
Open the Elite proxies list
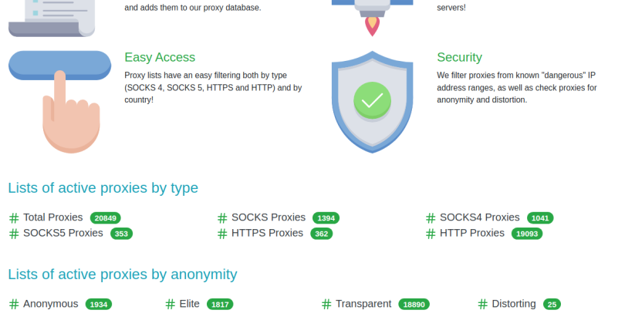coord(189,304)
